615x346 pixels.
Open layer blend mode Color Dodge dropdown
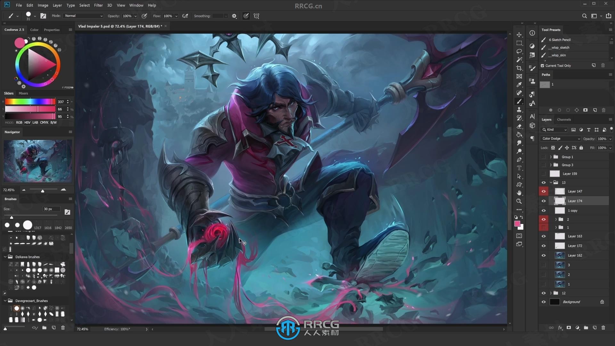click(561, 139)
